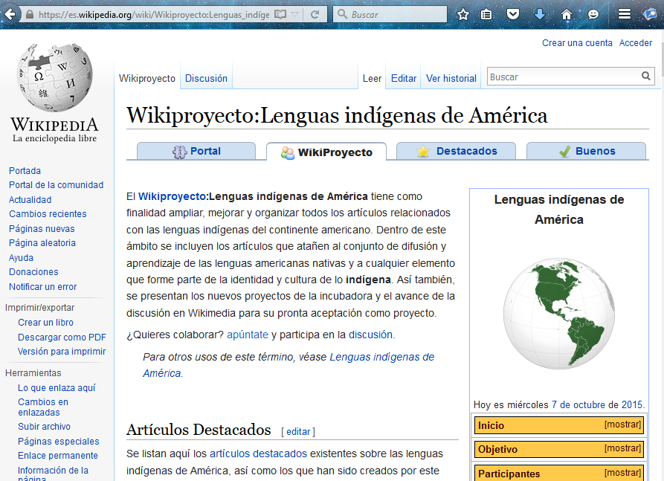
Task: Click the 2015 year link
Action: pyautogui.click(x=632, y=404)
